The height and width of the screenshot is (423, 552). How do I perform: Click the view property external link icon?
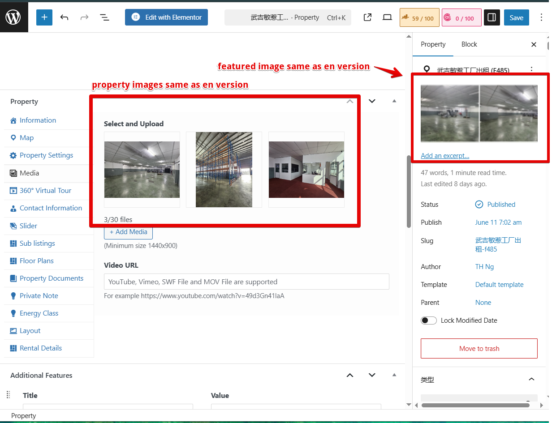[367, 17]
